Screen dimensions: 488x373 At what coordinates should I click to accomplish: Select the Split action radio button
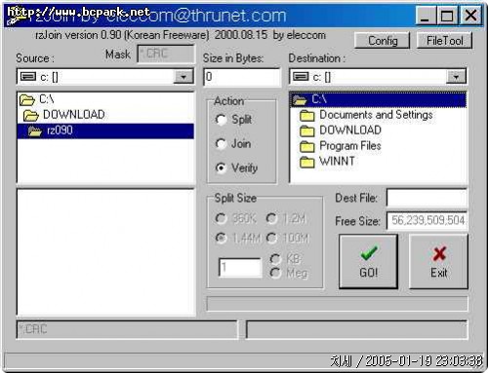pyautogui.click(x=221, y=120)
